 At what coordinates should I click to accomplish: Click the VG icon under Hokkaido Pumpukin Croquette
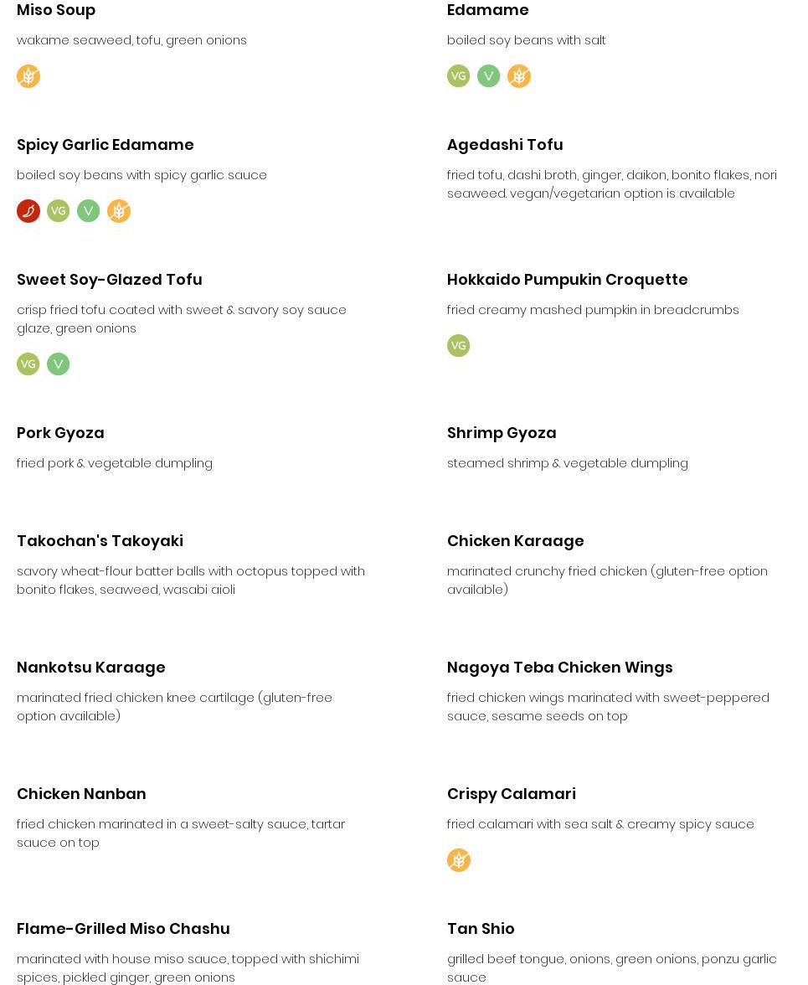click(459, 346)
